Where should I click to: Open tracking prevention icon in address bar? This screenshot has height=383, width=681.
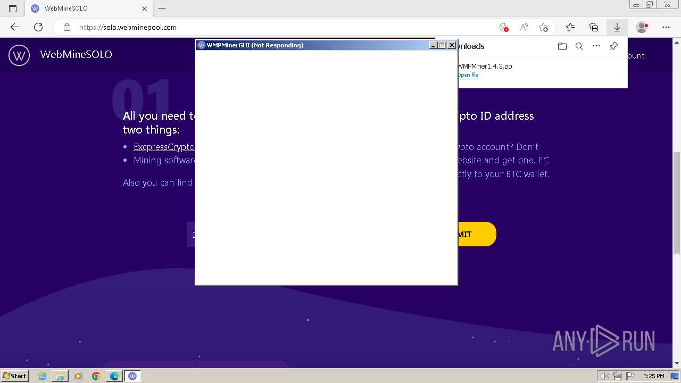pos(504,27)
